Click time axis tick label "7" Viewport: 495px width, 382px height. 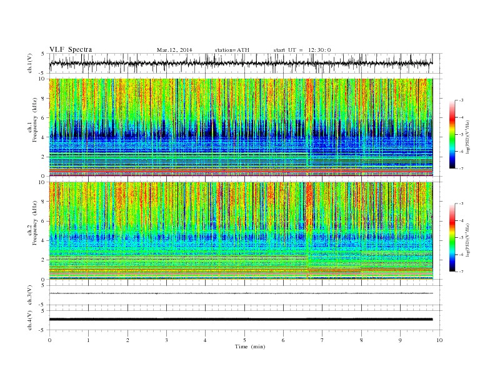(x=322, y=340)
